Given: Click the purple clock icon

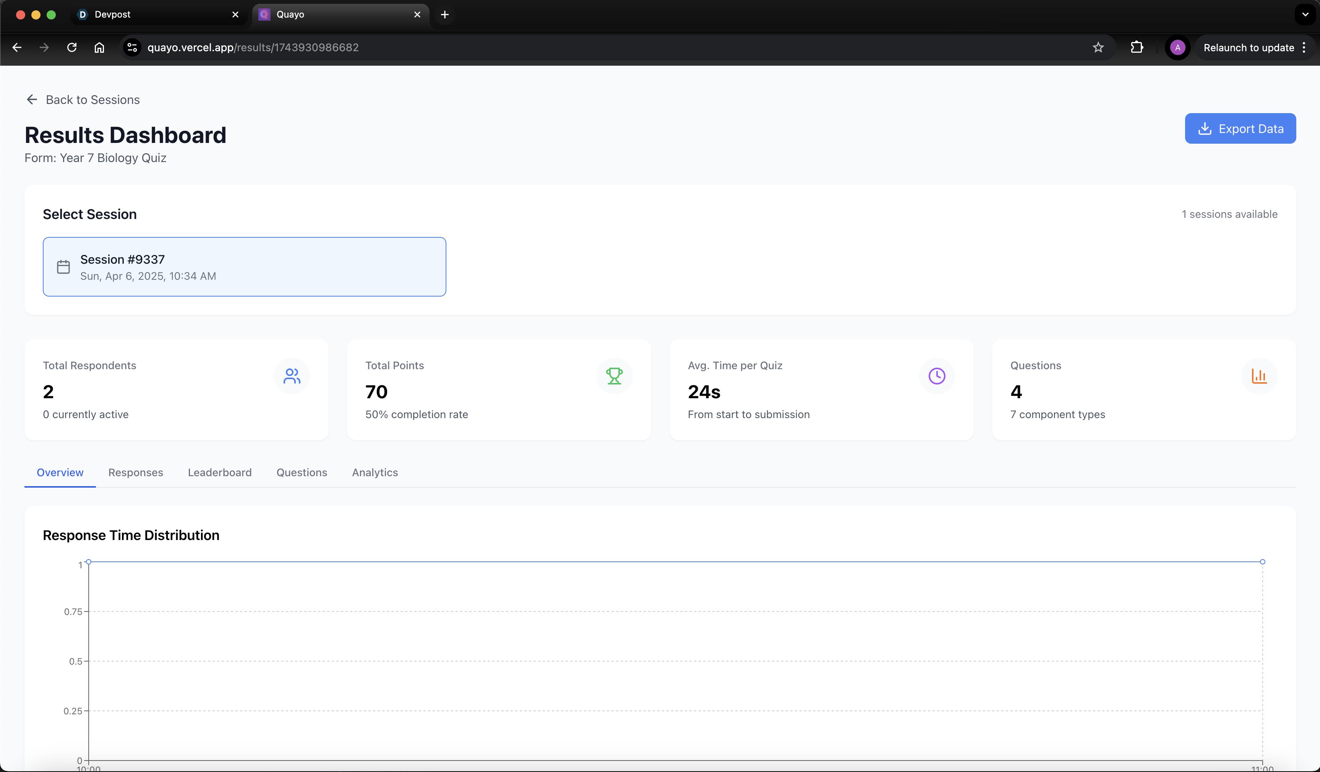Looking at the screenshot, I should 937,376.
